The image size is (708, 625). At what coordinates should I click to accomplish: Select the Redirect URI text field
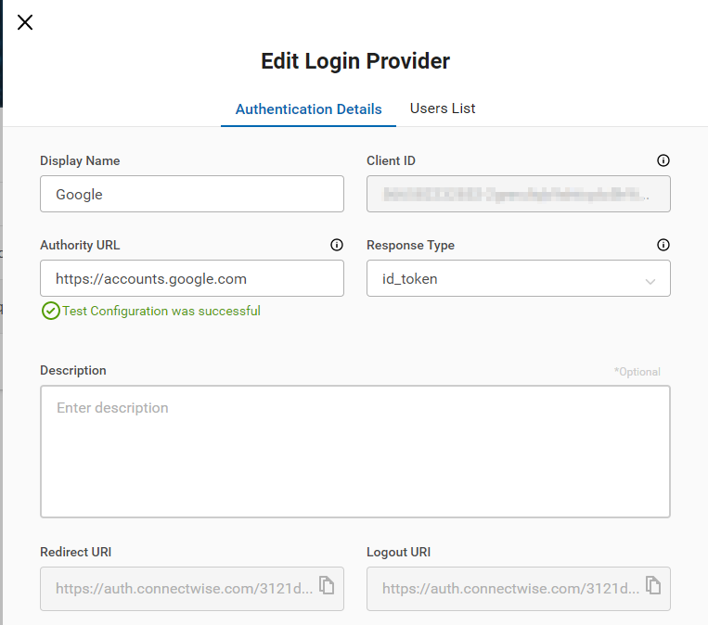click(x=181, y=589)
